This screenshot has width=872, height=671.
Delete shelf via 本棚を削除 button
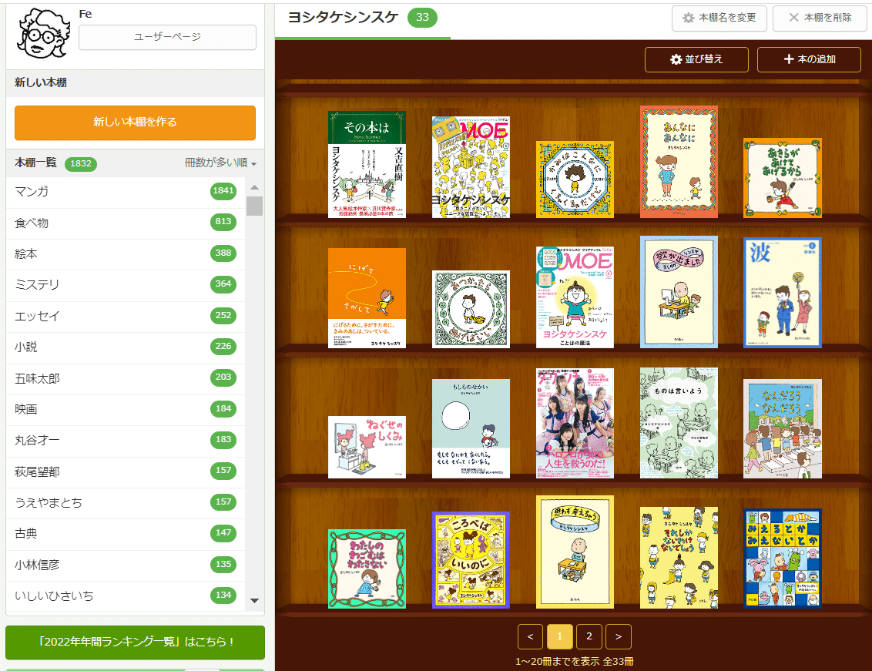(820, 18)
